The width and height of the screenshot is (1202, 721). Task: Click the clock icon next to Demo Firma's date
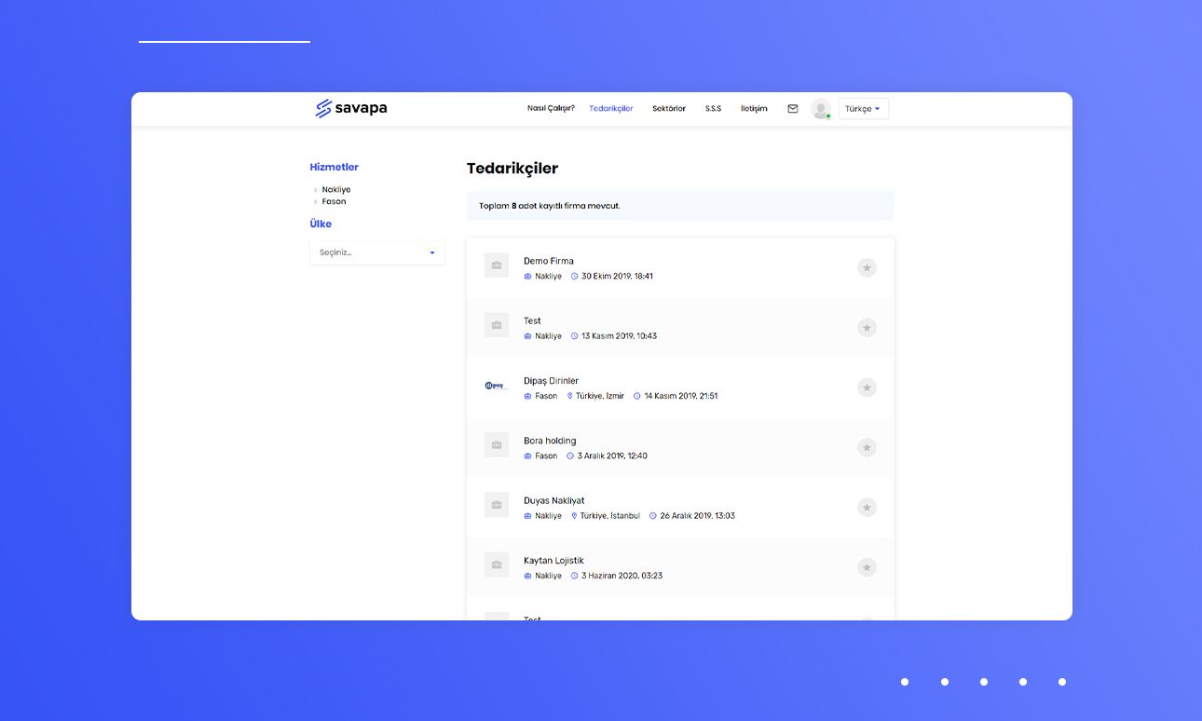click(x=575, y=276)
